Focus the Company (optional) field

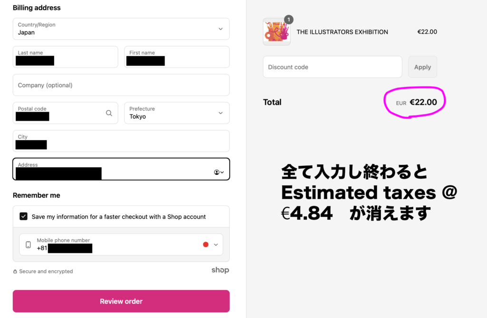click(x=121, y=85)
